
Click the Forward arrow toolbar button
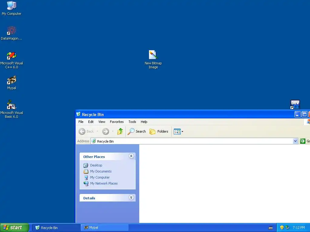106,131
